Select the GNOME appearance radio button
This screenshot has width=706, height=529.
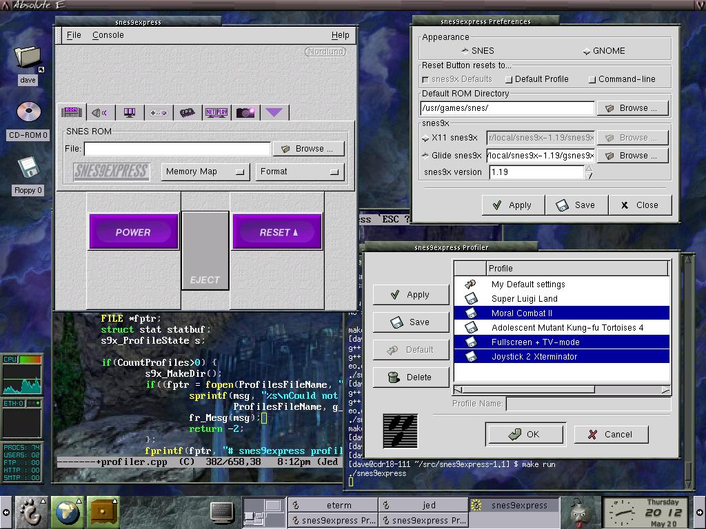point(586,51)
